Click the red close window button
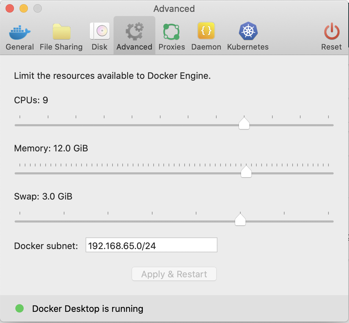Viewport: 349px width, 323px height. (x=10, y=9)
